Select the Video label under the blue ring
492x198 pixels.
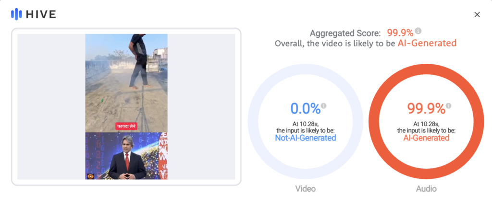(x=306, y=188)
